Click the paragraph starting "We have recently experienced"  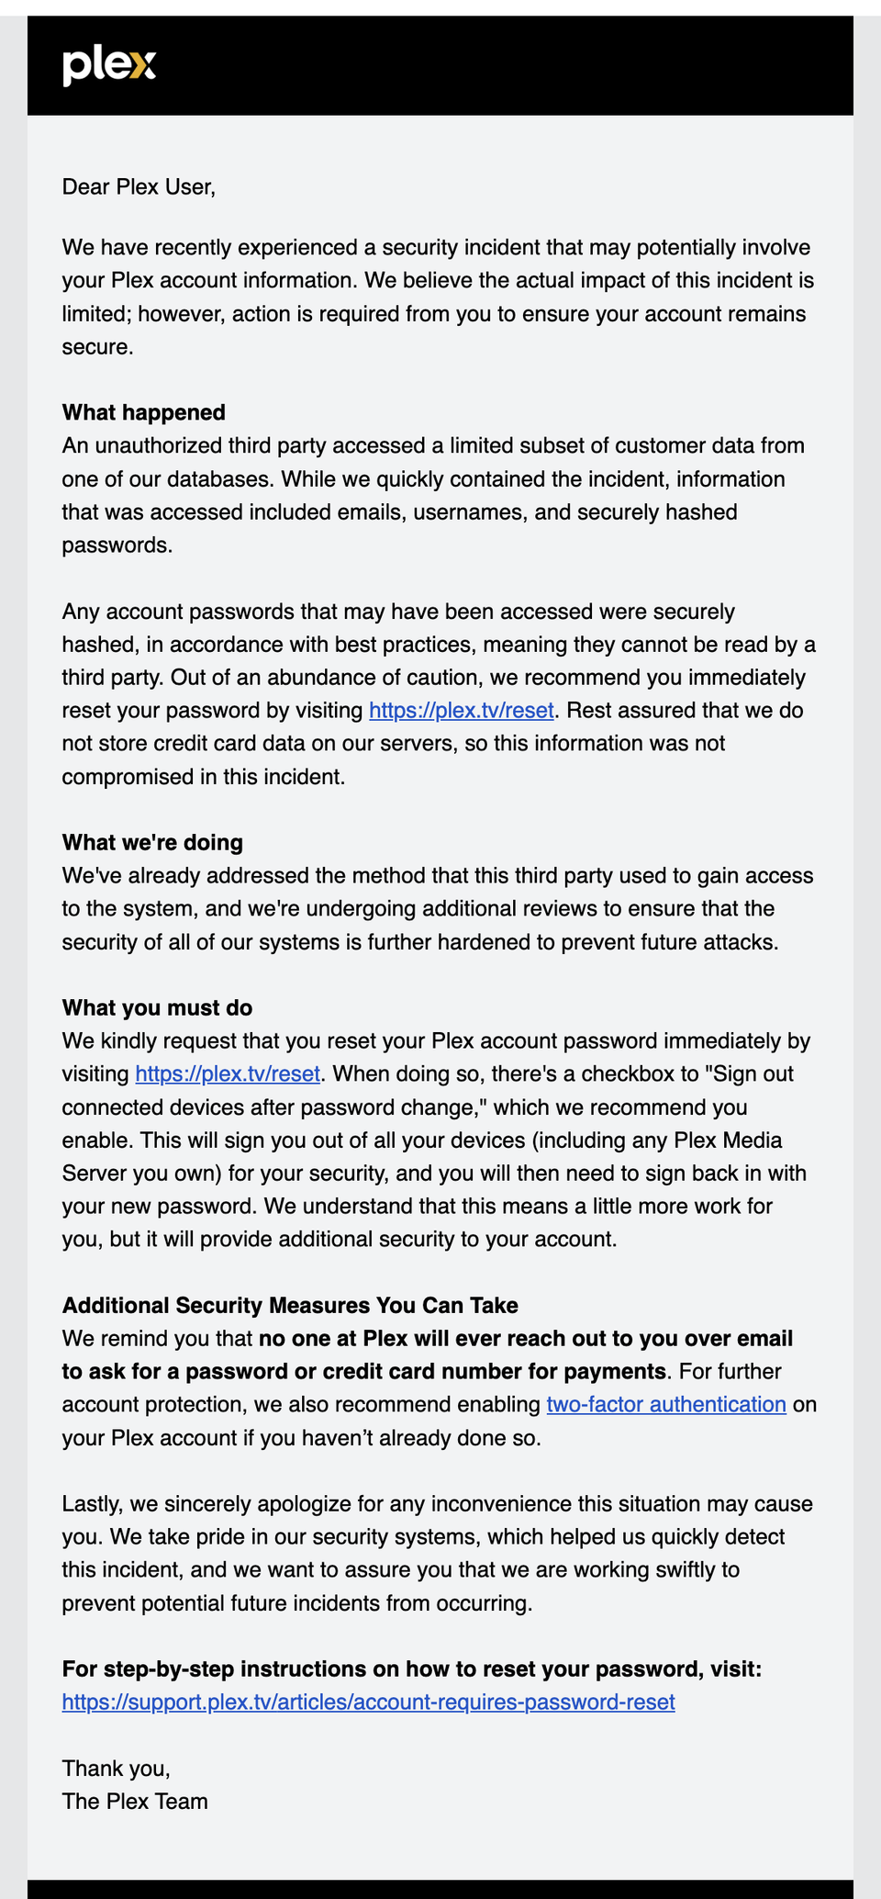(438, 297)
